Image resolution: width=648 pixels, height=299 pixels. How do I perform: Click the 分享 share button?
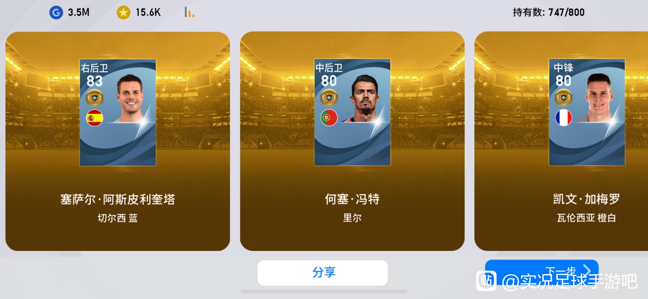click(x=322, y=273)
